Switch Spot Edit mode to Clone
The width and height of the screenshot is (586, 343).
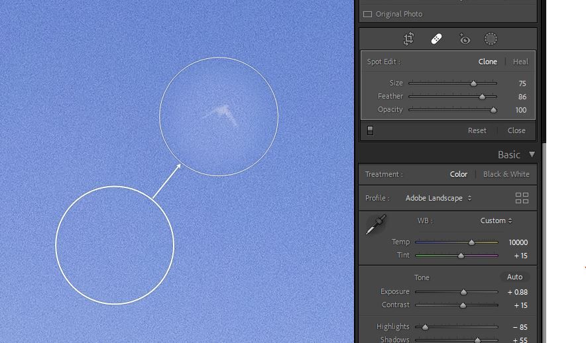coord(487,62)
